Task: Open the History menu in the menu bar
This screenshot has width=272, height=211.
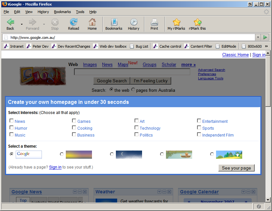Action: click(43, 12)
